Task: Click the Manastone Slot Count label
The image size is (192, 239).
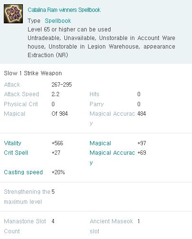Action: click(25, 226)
